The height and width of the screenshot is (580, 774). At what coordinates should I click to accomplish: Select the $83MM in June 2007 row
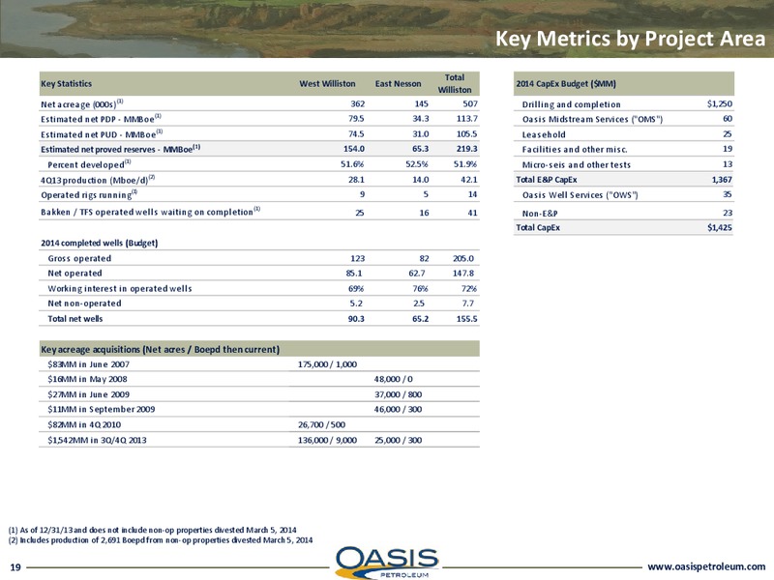(259, 364)
